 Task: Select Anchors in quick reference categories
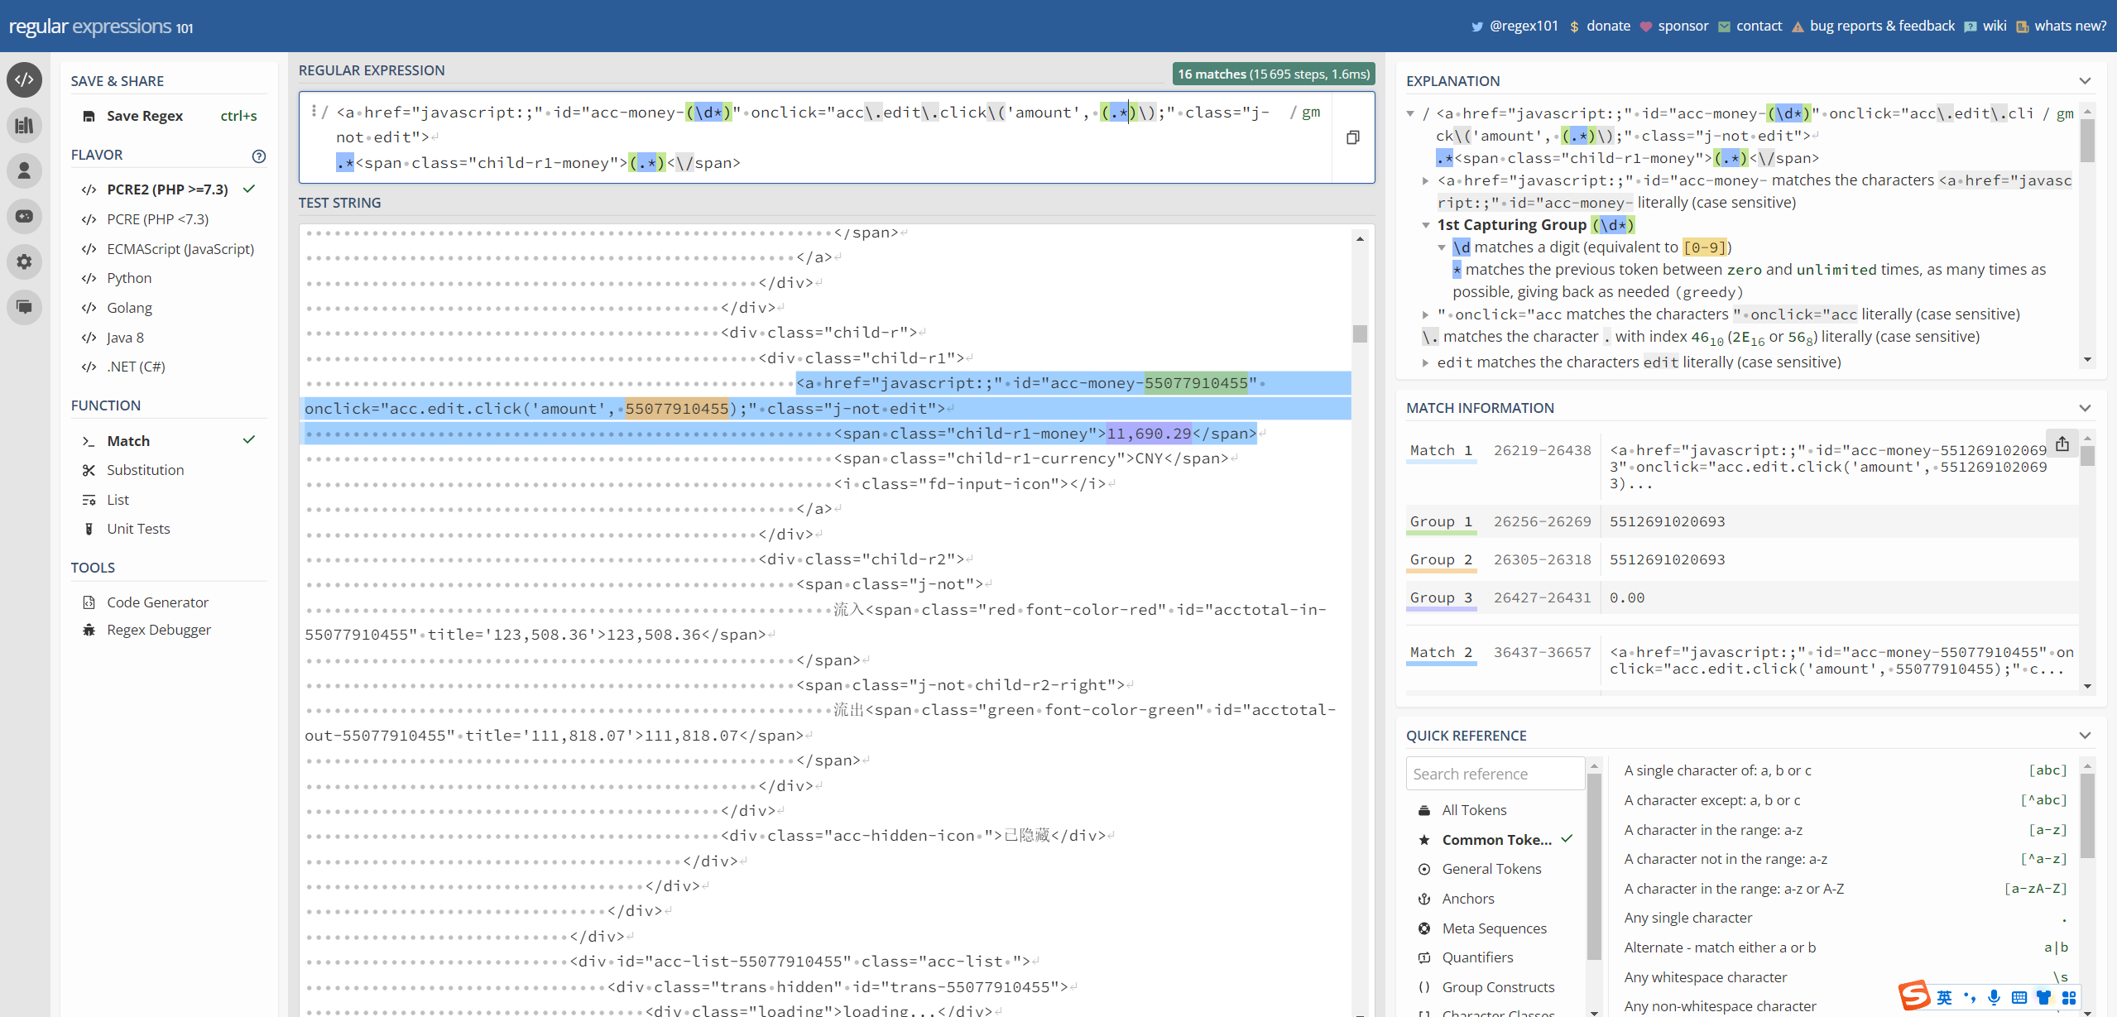[x=1467, y=899]
